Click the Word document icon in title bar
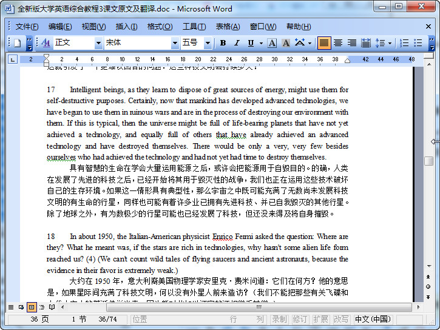Image resolution: width=440 pixels, height=330 pixels. [9, 8]
